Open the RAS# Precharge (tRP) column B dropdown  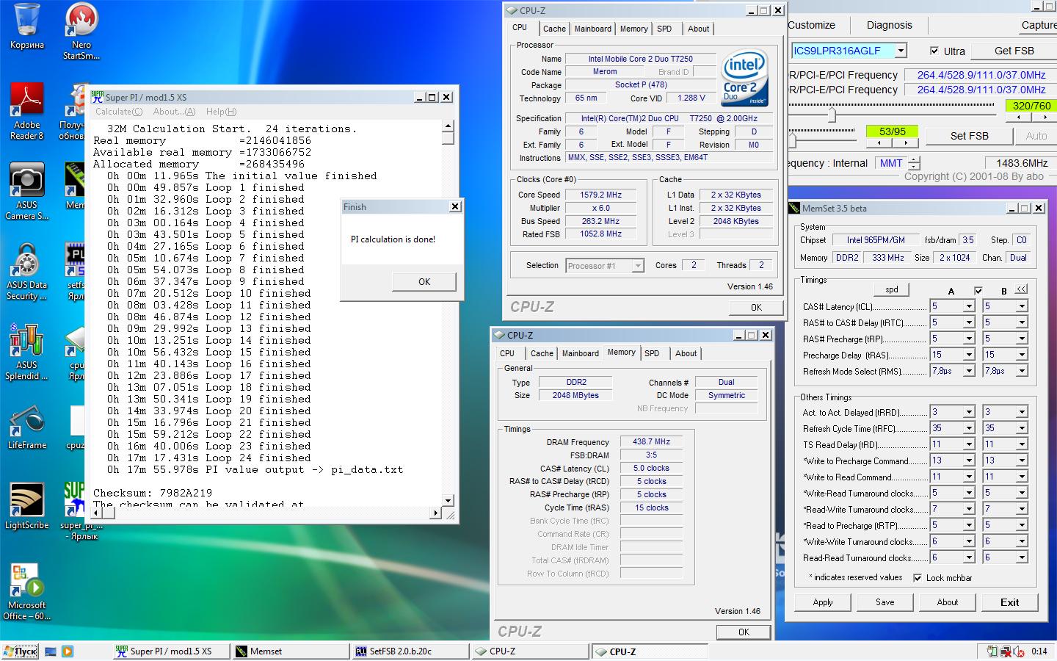point(1021,339)
